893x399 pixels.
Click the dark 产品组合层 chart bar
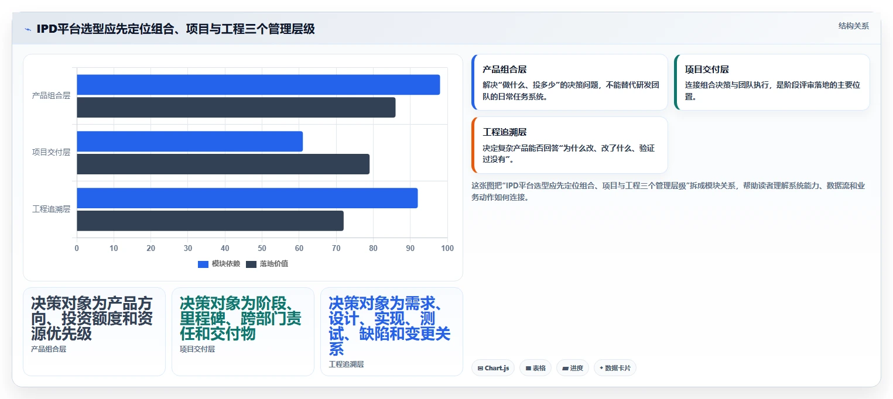[236, 108]
